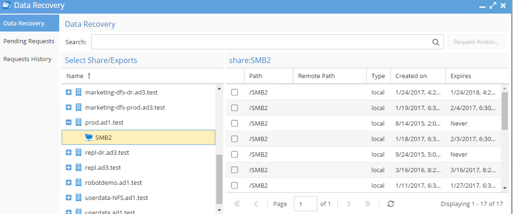The width and height of the screenshot is (513, 214).
Task: Collapse the prod.ad1.test tree node
Action: click(x=69, y=123)
